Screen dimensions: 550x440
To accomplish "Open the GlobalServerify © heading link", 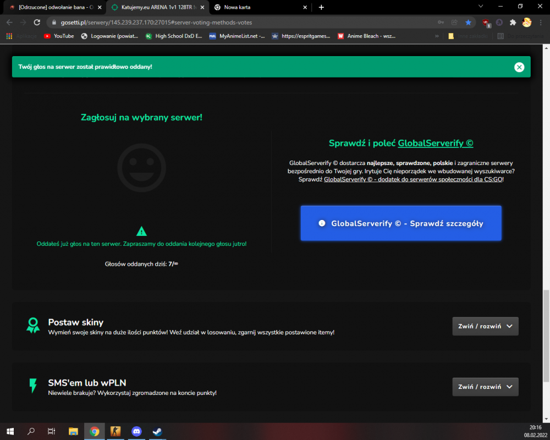I will coord(435,143).
